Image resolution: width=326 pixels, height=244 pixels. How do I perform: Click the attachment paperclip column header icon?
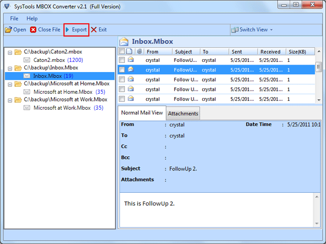click(139, 52)
